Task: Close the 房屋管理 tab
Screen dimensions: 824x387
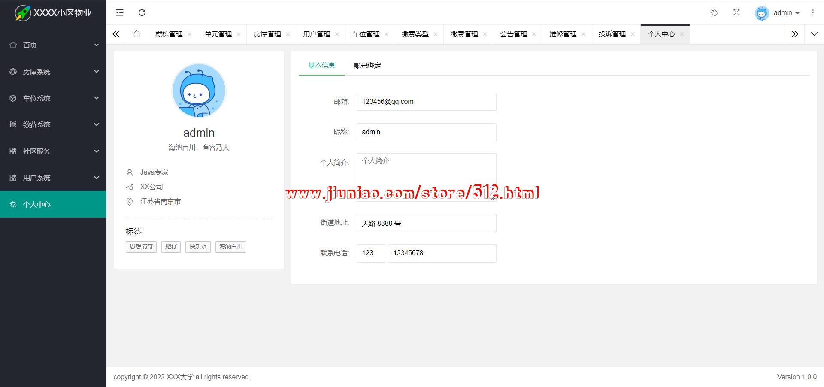Action: (x=288, y=34)
